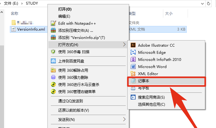Click 添加到 "VersionInfo.zip"(T) entry
Screen dimensions: 216x128
click(81, 37)
